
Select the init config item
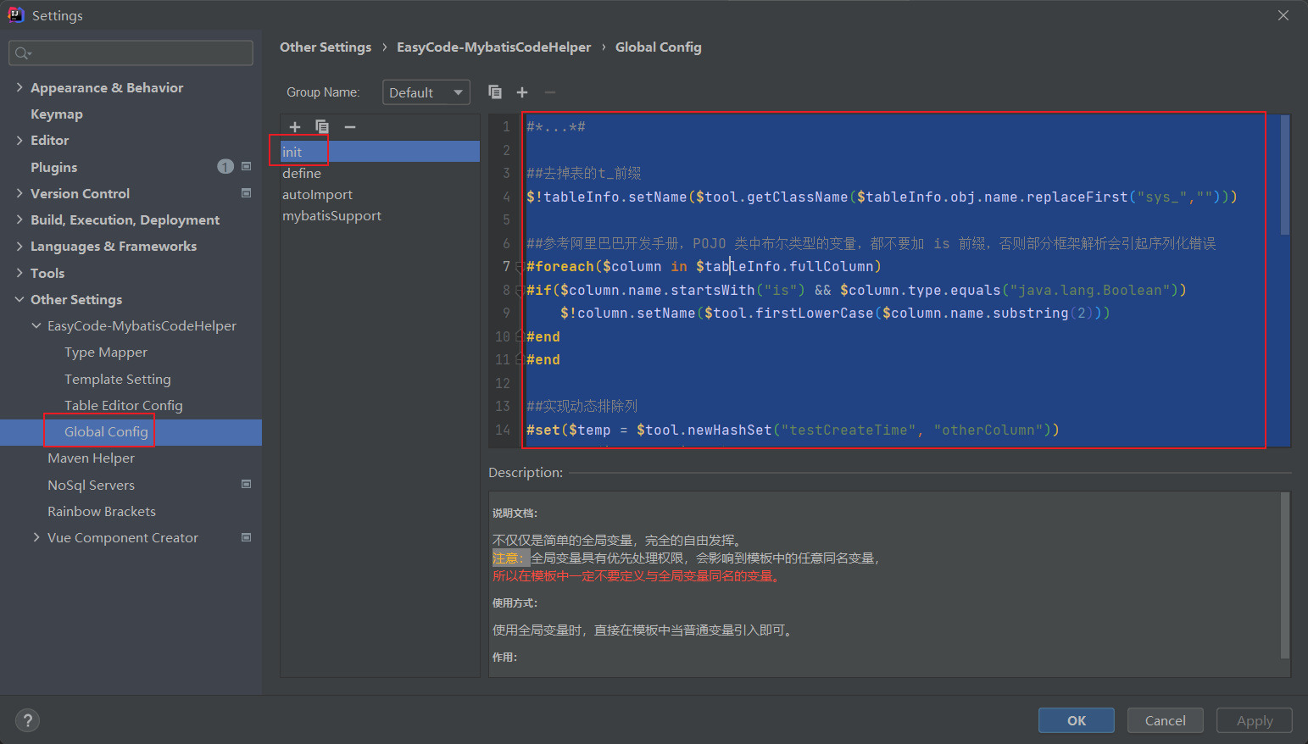tap(380, 152)
